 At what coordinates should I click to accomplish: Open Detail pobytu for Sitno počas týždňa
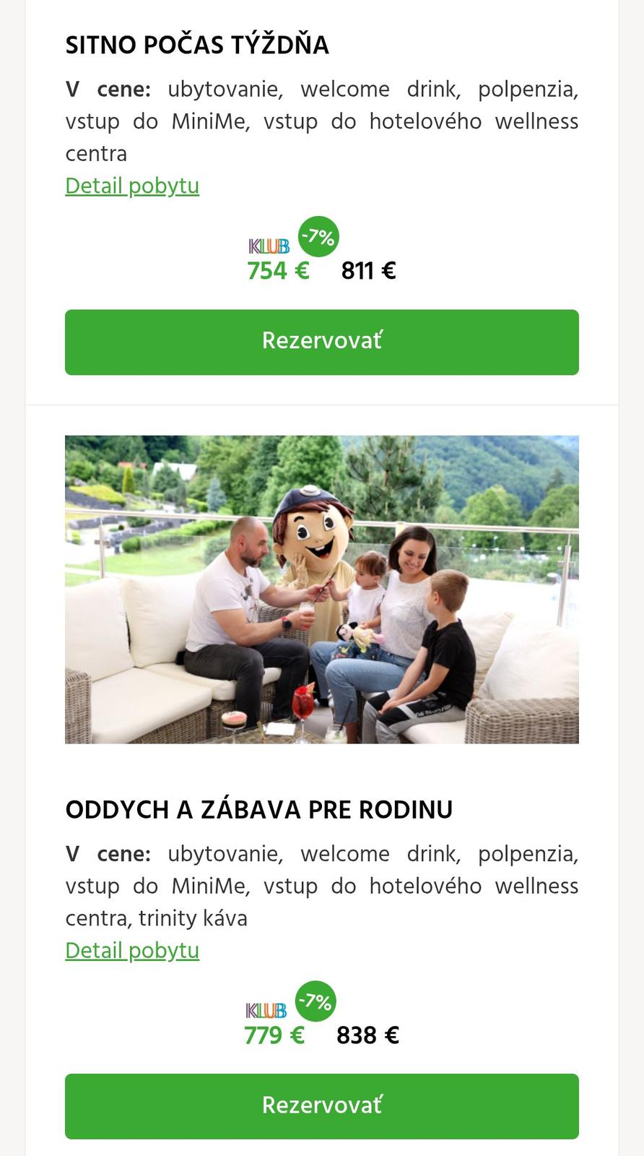point(132,186)
